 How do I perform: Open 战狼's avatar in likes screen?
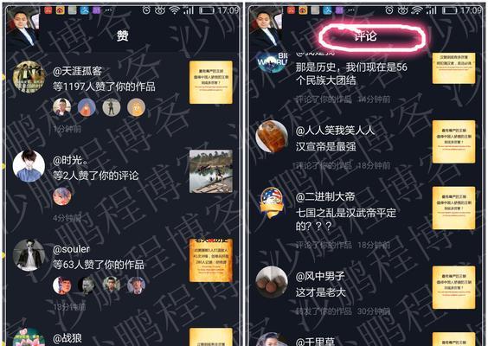[29, 337]
